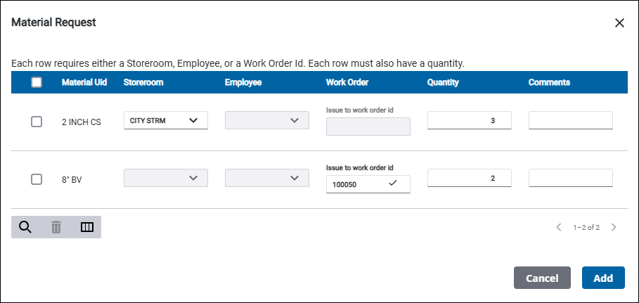639x303 pixels.
Task: Toggle the select-all header checkbox
Action: [x=37, y=82]
